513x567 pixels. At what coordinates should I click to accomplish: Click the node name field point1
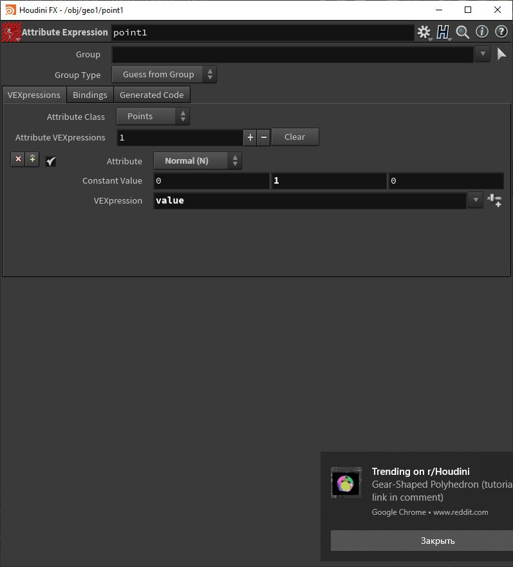click(x=263, y=33)
